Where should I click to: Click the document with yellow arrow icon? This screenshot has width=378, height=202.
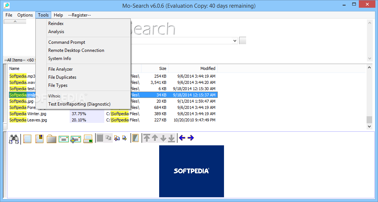tap(125, 138)
